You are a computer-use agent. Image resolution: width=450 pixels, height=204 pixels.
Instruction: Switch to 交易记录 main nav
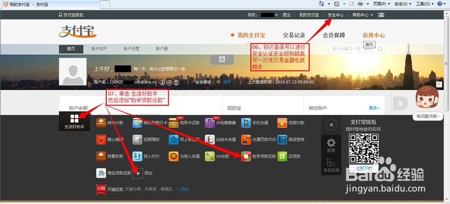(x=294, y=35)
